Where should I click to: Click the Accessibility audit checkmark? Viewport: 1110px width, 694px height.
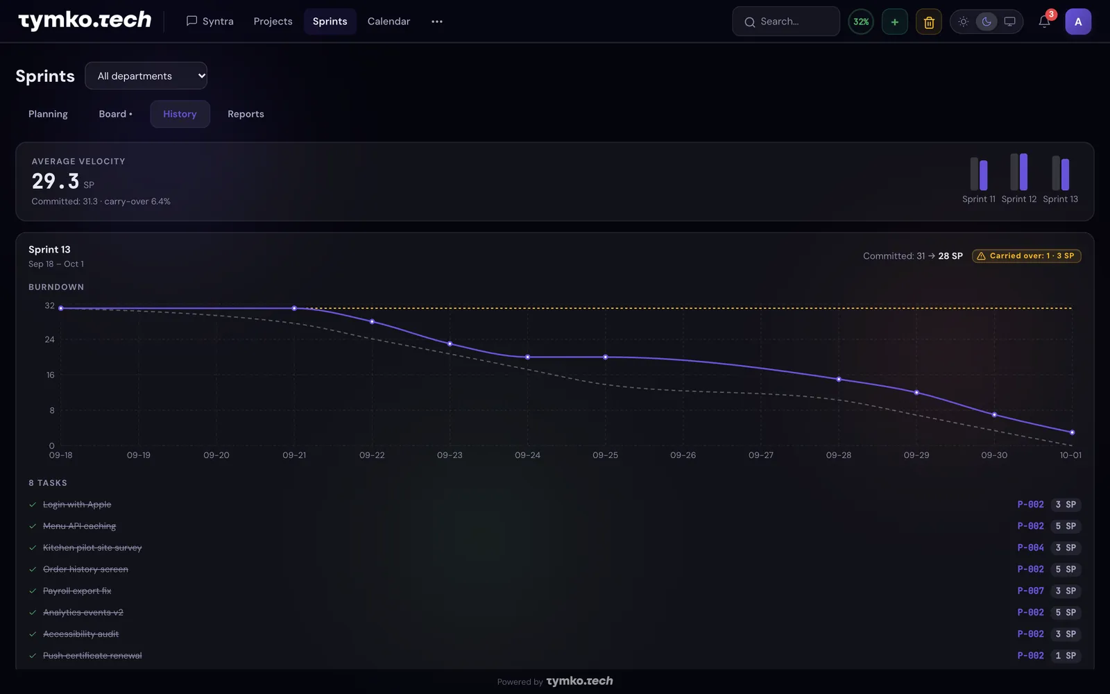[x=33, y=634]
